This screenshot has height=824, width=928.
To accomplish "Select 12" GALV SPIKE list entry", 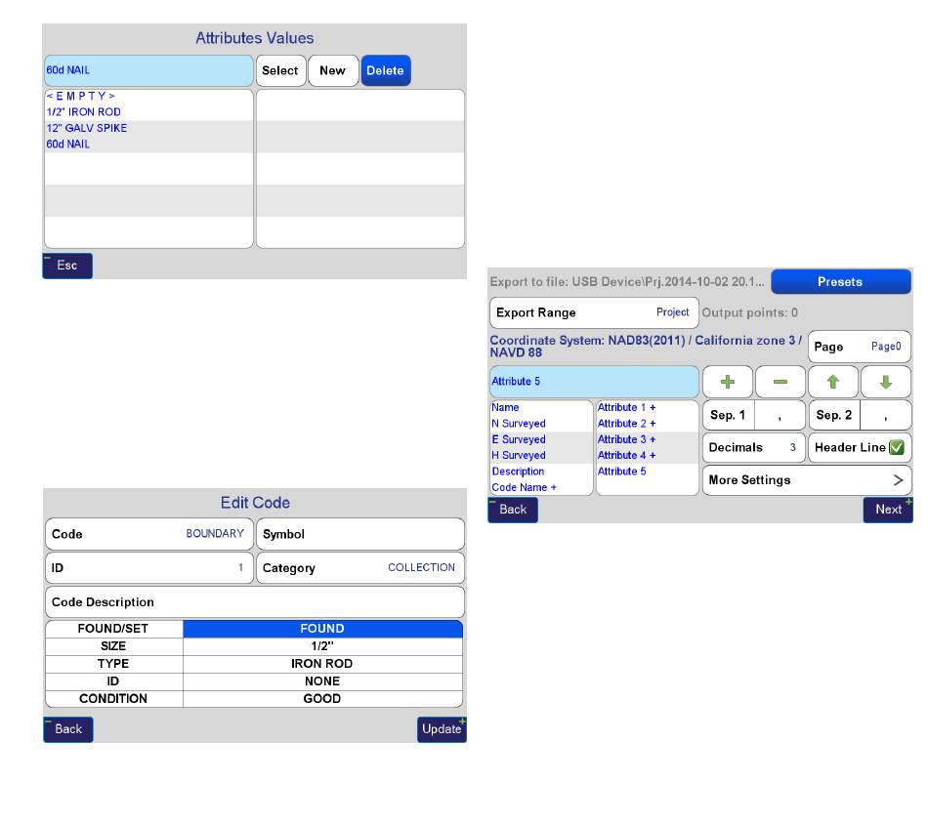I will coord(148,128).
